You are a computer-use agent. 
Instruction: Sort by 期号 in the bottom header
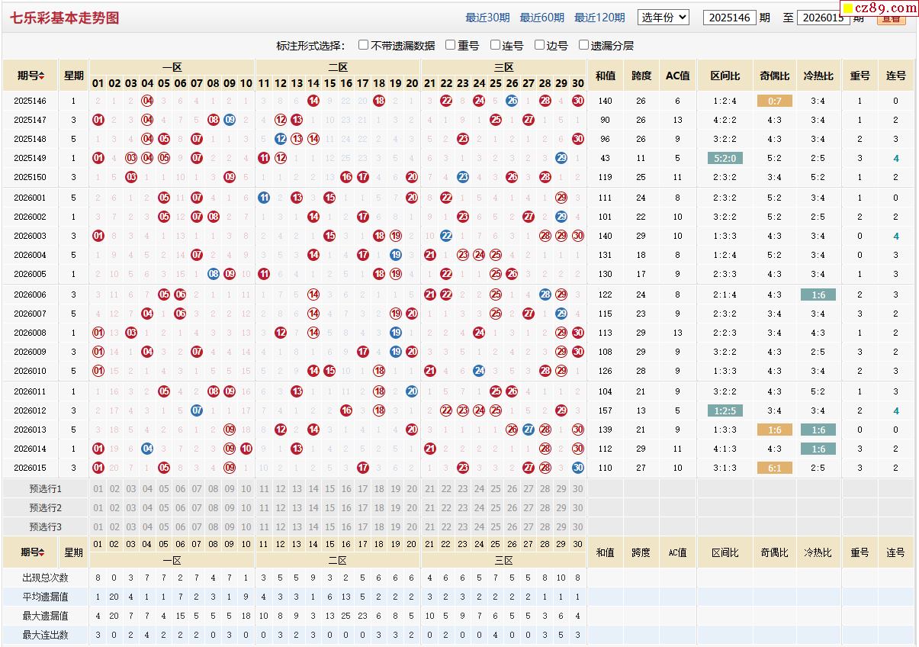[x=33, y=552]
